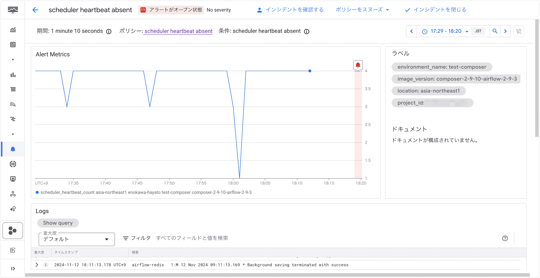This screenshot has height=278, width=540.
Task: Click the アラートがオープン状態 status badge
Action: (x=171, y=10)
